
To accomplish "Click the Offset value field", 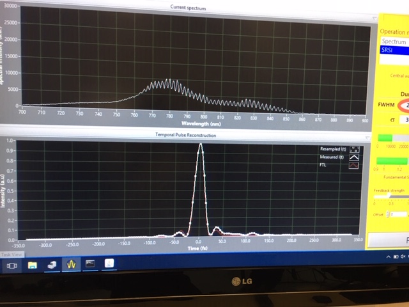I will (398, 214).
